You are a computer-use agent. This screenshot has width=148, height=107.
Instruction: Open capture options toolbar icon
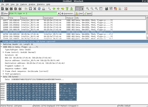[7, 9]
